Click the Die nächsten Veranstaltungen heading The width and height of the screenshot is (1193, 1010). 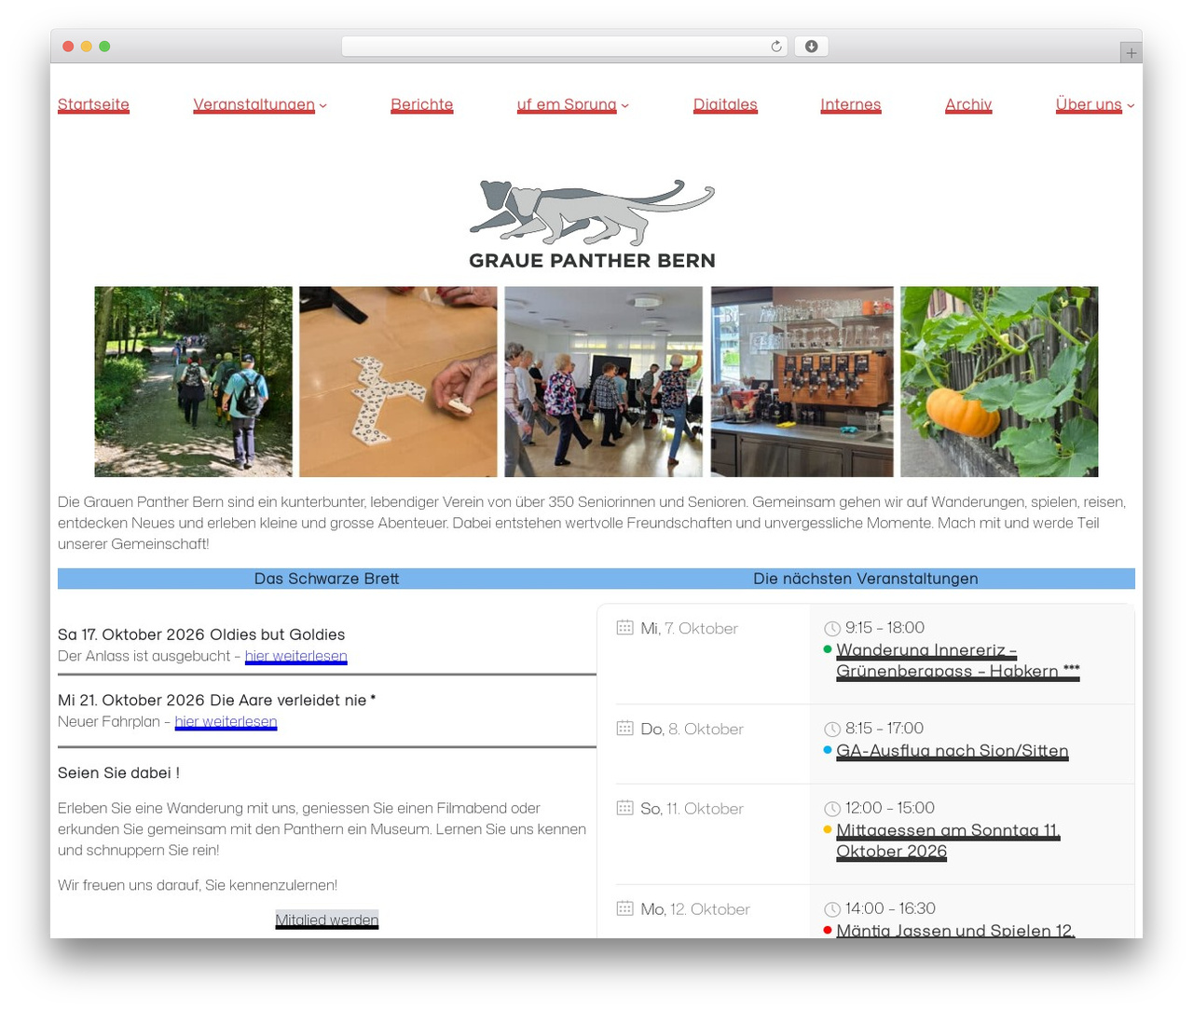(x=866, y=579)
